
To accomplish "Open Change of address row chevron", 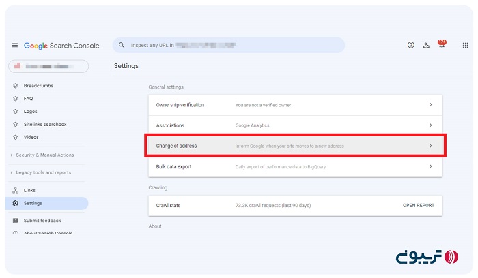I will point(430,146).
